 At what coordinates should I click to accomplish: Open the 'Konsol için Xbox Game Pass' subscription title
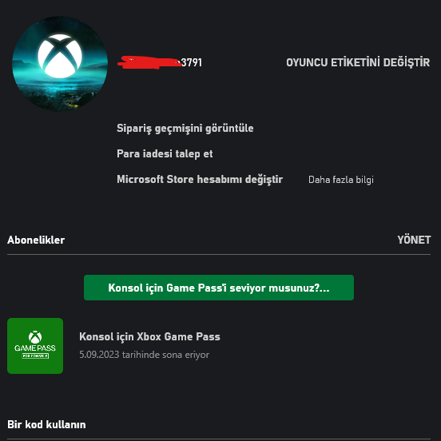click(149, 336)
